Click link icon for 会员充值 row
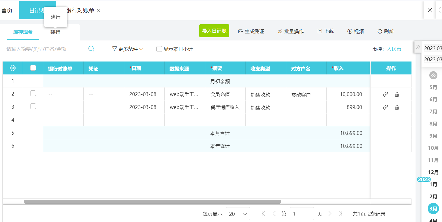This screenshot has width=442, height=222. pos(386,94)
